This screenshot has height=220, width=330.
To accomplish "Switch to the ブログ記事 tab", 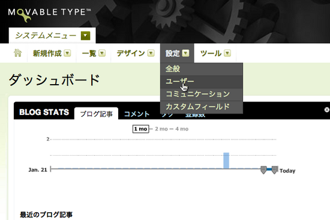I will point(97,114).
